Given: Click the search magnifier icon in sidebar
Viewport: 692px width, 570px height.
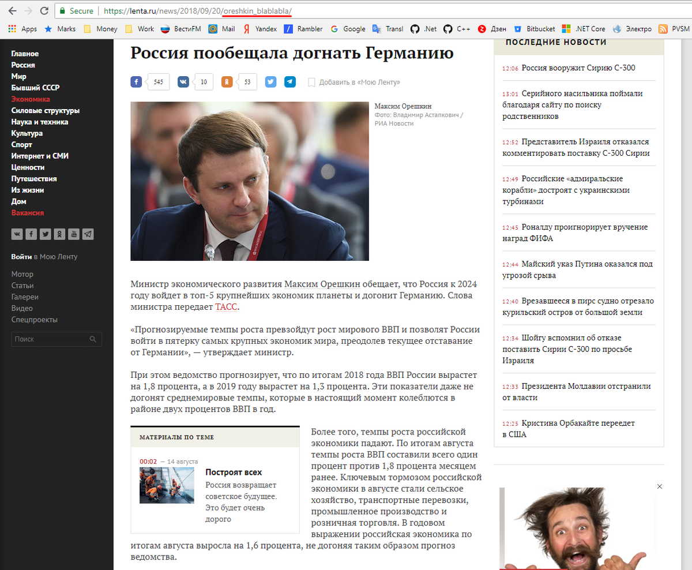Looking at the screenshot, I should pyautogui.click(x=93, y=339).
